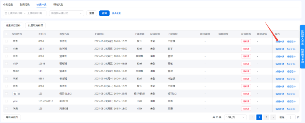Screen dimensions: 305x123
Task: Click 插班补课 link in first 禾禾 row
Action: (x=280, y=41)
